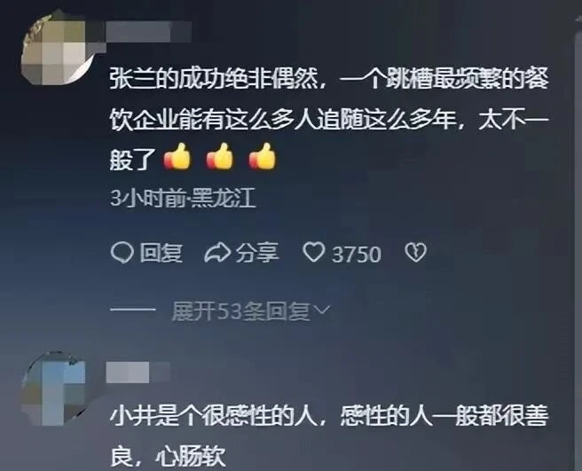Click the middle thumbs-up emoji
The width and height of the screenshot is (582, 471).
[219, 156]
